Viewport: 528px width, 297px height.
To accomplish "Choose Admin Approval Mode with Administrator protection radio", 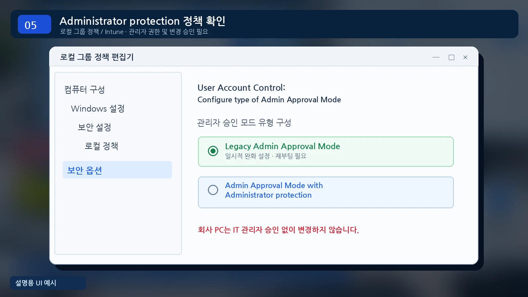I will point(213,190).
